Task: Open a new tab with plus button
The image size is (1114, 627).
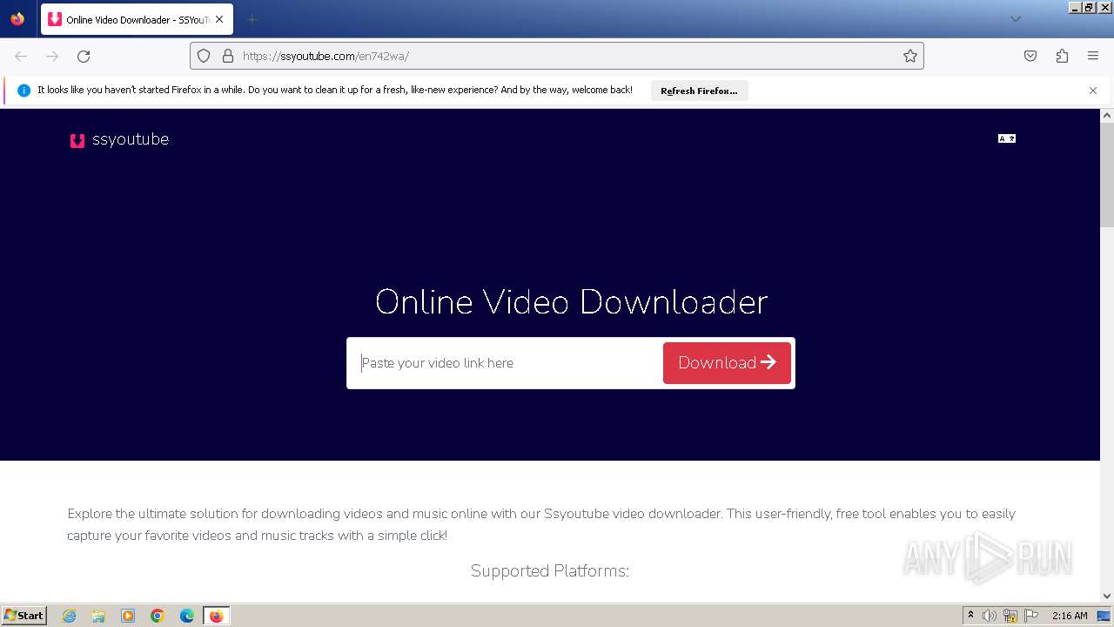Action: click(x=252, y=19)
